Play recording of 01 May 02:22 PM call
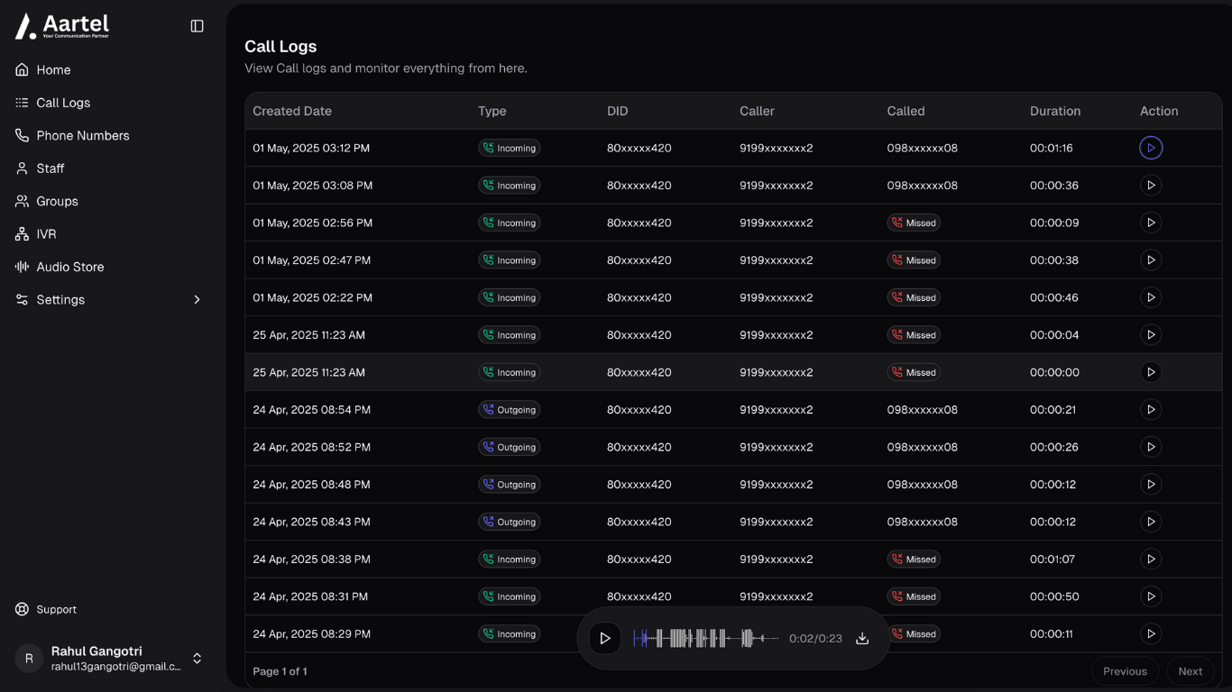The height and width of the screenshot is (692, 1232). coord(1151,297)
